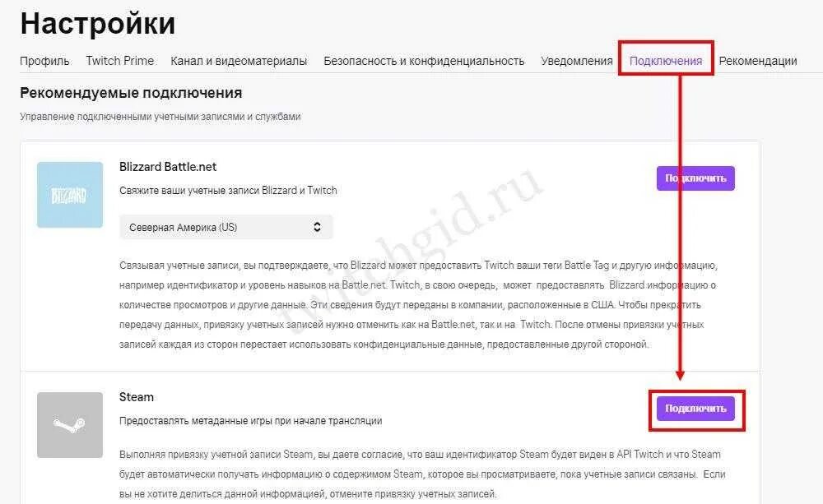Click the gray Steam logo icon
The height and width of the screenshot is (504, 823).
(x=70, y=425)
